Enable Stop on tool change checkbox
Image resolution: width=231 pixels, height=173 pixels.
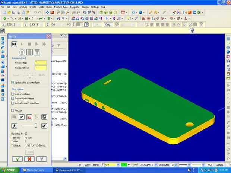coord(13,99)
